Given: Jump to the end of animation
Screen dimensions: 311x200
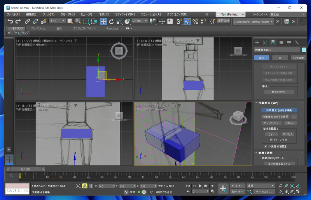Looking at the screenshot, I should click(212, 186).
